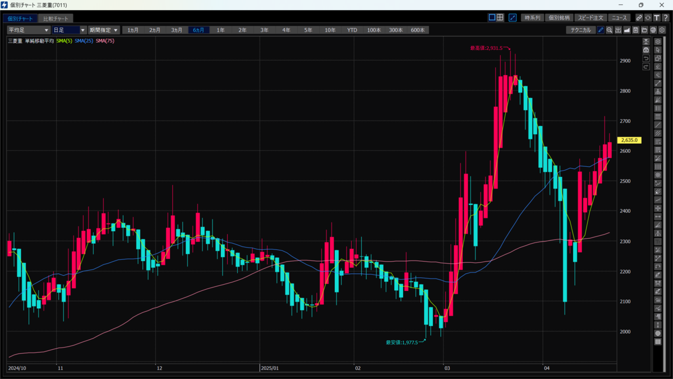Click the T text size icon

point(657,17)
